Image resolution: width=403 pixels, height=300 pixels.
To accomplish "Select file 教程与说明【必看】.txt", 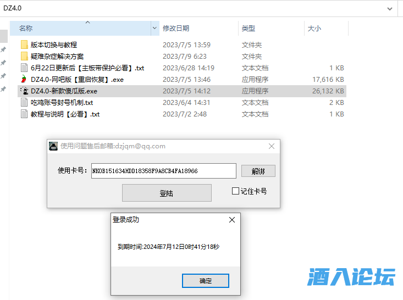I will pos(65,114).
